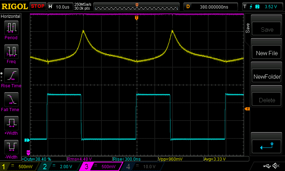Select the Period measurement icon
This screenshot has height=171, width=285.
click(x=11, y=28)
